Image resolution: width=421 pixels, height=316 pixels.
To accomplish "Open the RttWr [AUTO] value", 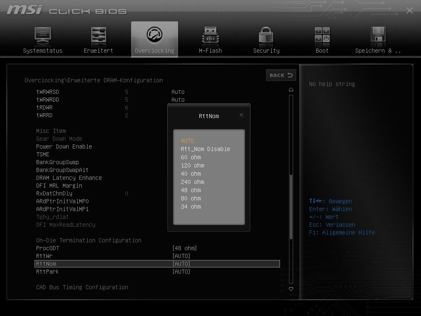I will click(181, 256).
